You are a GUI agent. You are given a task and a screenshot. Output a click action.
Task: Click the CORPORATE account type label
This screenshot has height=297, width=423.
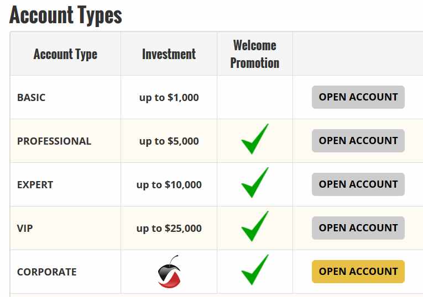click(x=46, y=272)
